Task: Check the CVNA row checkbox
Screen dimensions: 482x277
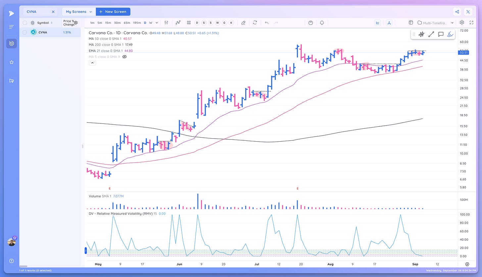Action: 25,32
